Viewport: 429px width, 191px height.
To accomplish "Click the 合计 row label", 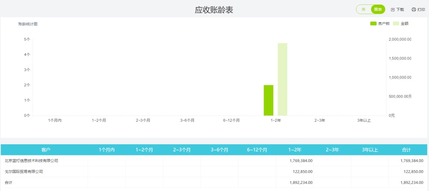I will tap(9, 182).
